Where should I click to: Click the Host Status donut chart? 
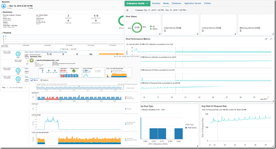click(x=137, y=27)
